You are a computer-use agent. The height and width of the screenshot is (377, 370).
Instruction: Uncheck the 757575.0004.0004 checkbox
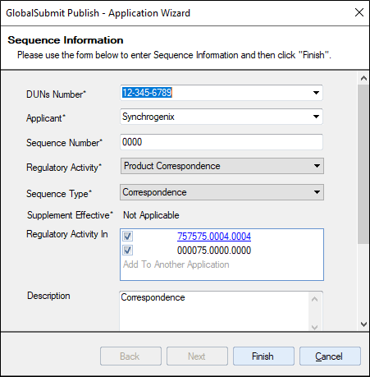pos(127,236)
